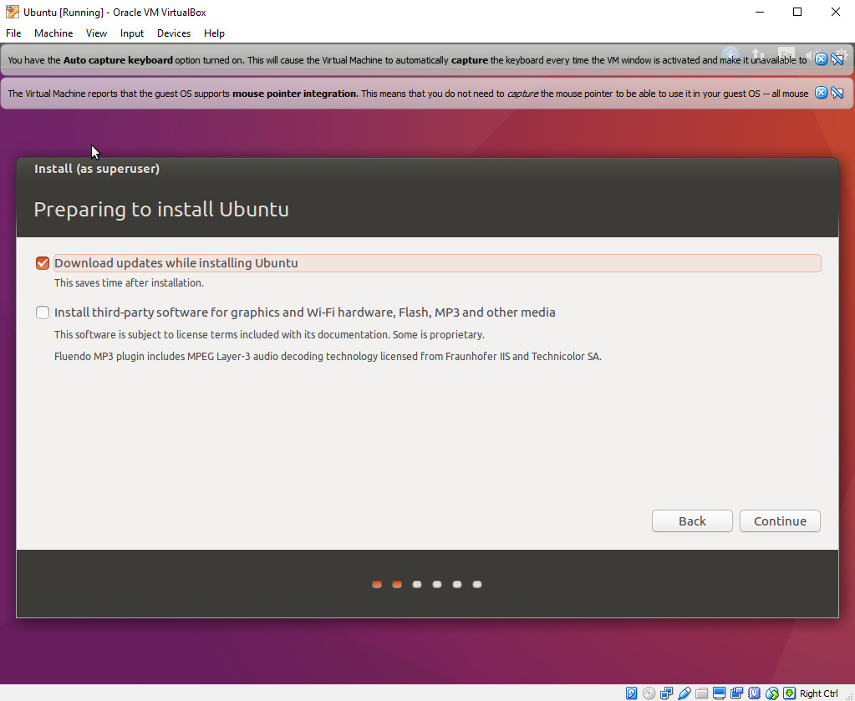Open hard disk activity indicator in status bar
The width and height of the screenshot is (855, 701).
631,693
